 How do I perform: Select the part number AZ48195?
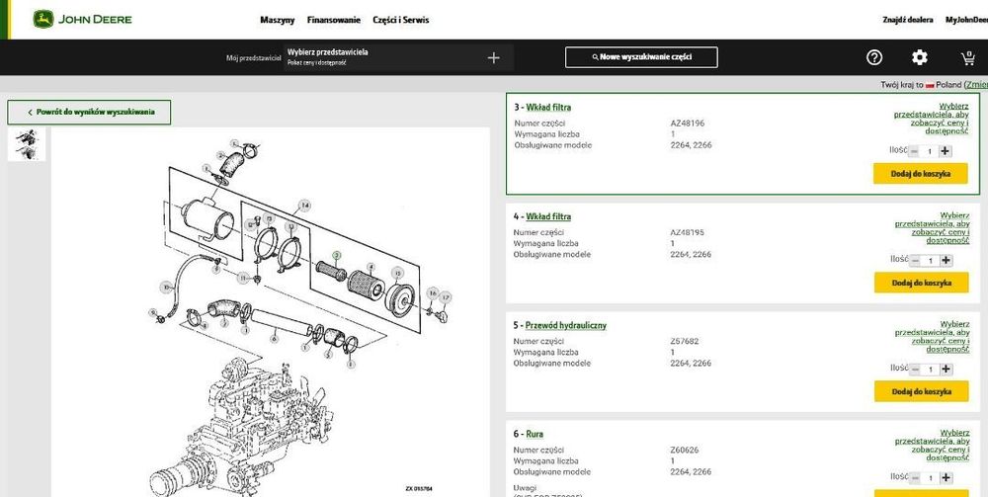pyautogui.click(x=688, y=232)
